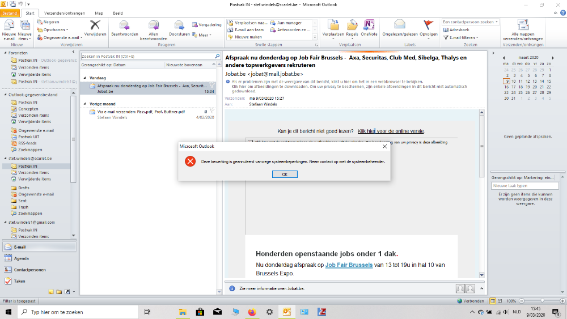Click the Verwijderen delete icon
The height and width of the screenshot is (319, 567).
(x=95, y=27)
